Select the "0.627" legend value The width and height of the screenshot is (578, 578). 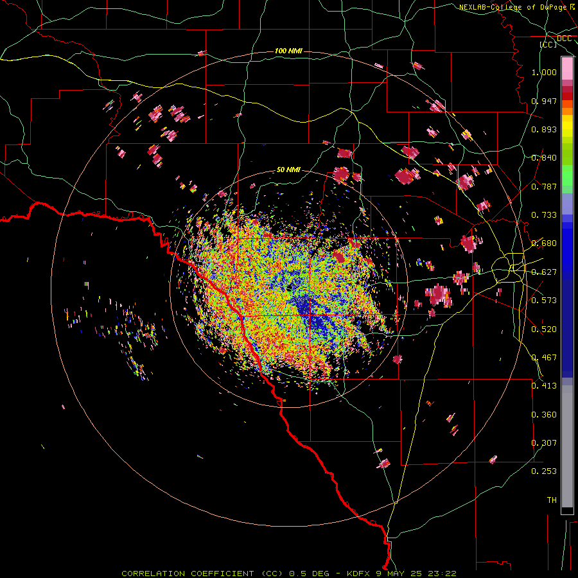coord(544,272)
